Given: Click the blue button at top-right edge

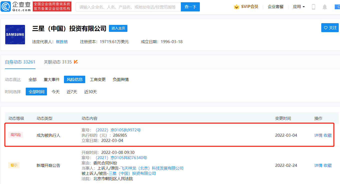Looking at the screenshot, I should click(x=337, y=7).
